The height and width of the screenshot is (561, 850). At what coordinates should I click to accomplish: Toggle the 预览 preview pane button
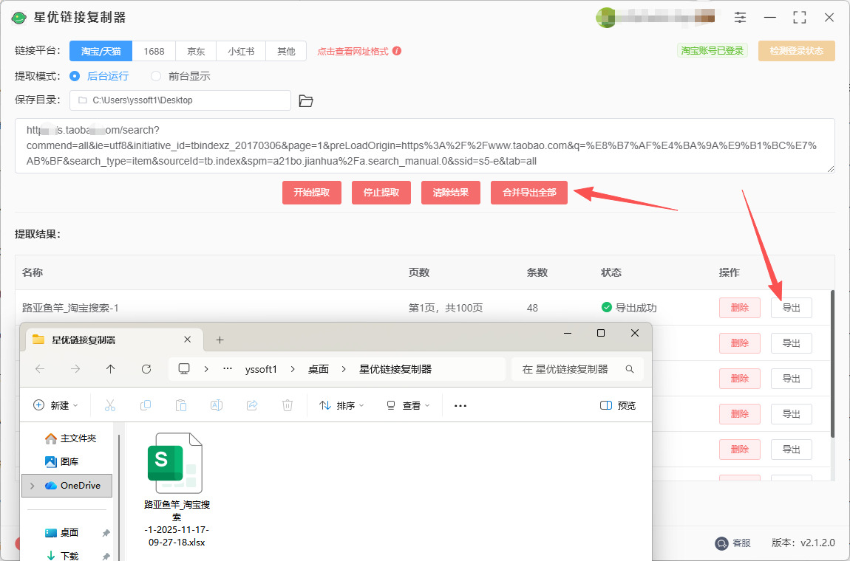click(619, 405)
